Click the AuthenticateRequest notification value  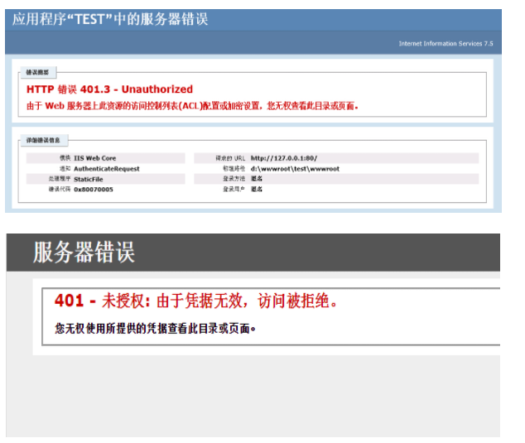coord(106,168)
